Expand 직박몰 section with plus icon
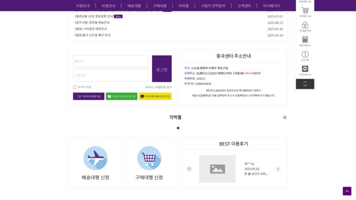The image size is (356, 200). (285, 118)
